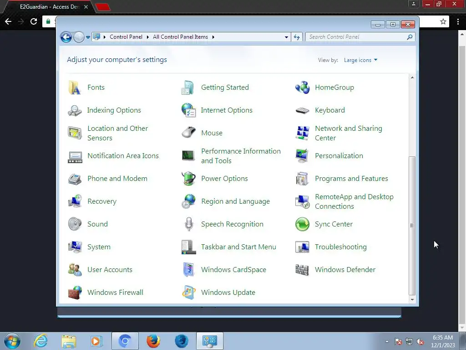The width and height of the screenshot is (466, 350).
Task: Expand the arrow after Control Panel breadcrumb
Action: [x=148, y=37]
